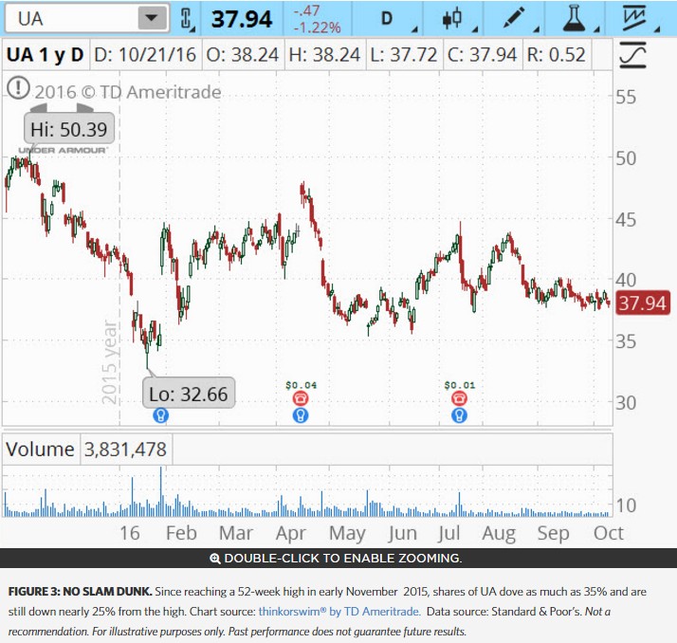Select the pencil drawing tools icon
Viewport: 677px width, 643px height.
[514, 19]
